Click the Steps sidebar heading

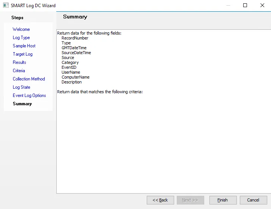coord(17,18)
